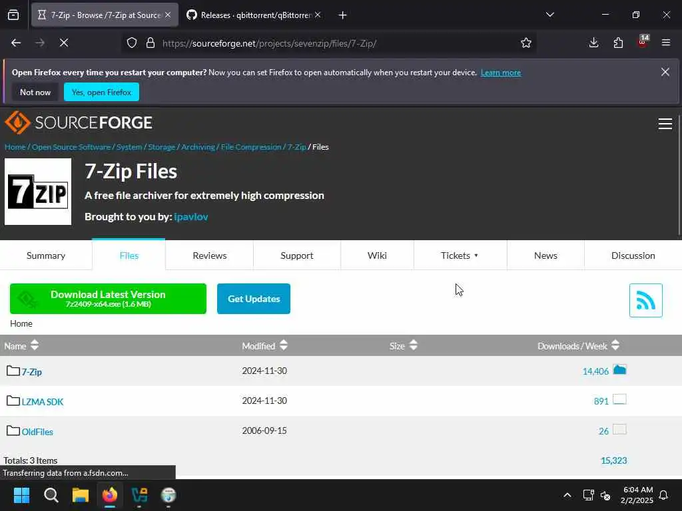Open the File Compression breadcrumb link
The height and width of the screenshot is (511, 682).
point(251,147)
